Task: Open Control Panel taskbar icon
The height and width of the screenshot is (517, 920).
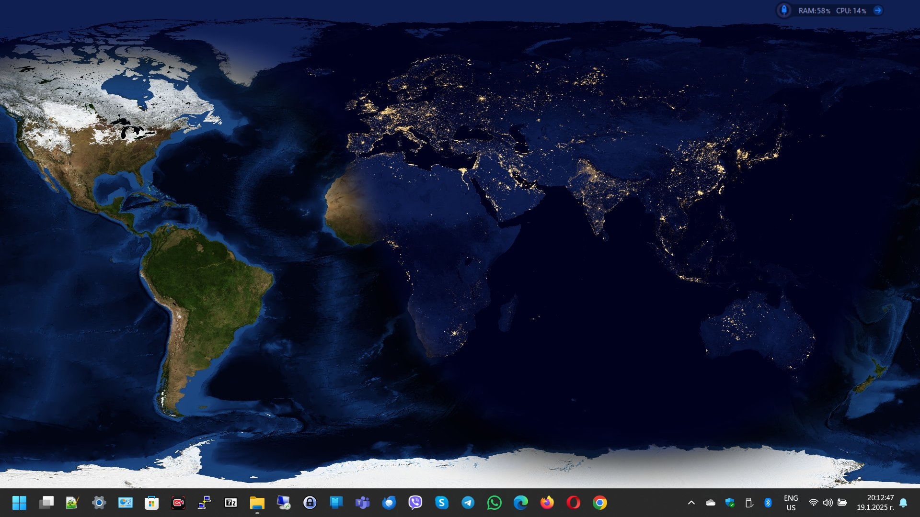Action: coord(126,503)
